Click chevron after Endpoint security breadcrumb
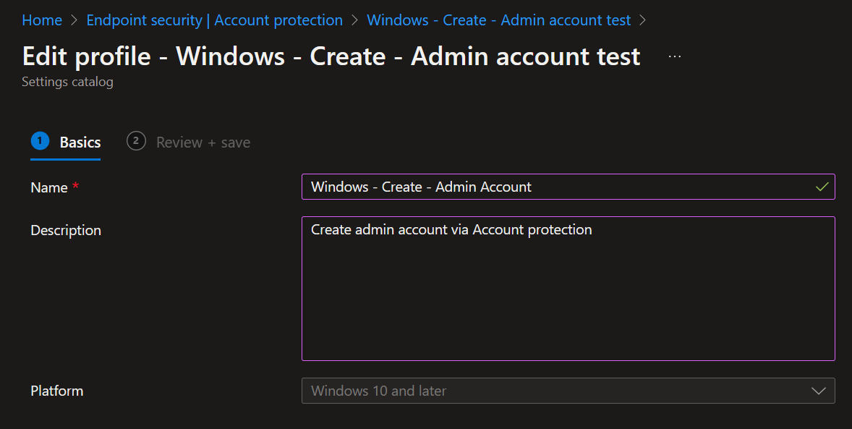Image resolution: width=852 pixels, height=429 pixels. (354, 20)
